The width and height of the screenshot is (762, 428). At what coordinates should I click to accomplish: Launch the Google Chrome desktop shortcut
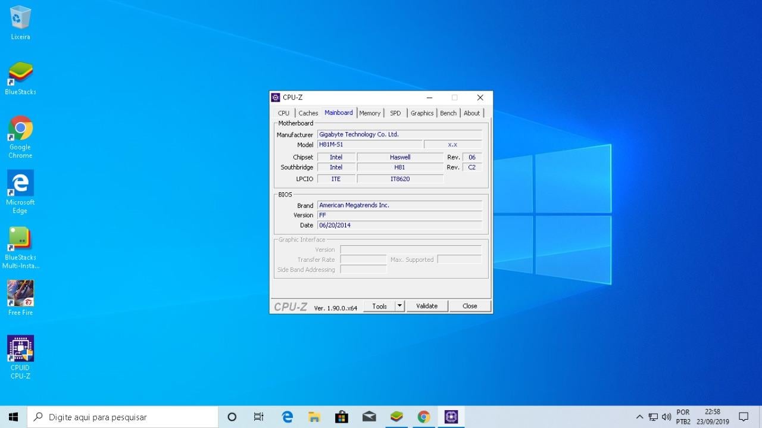pos(20,137)
